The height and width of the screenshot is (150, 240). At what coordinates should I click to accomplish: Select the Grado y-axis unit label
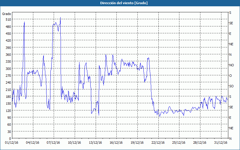(7, 14)
